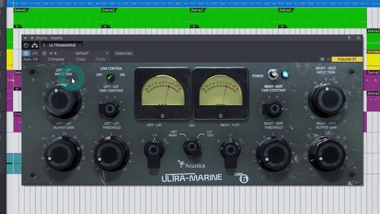This screenshot has height=214, width=380.
Task: Click the circular timer icon beside routing
Action: point(26,45)
